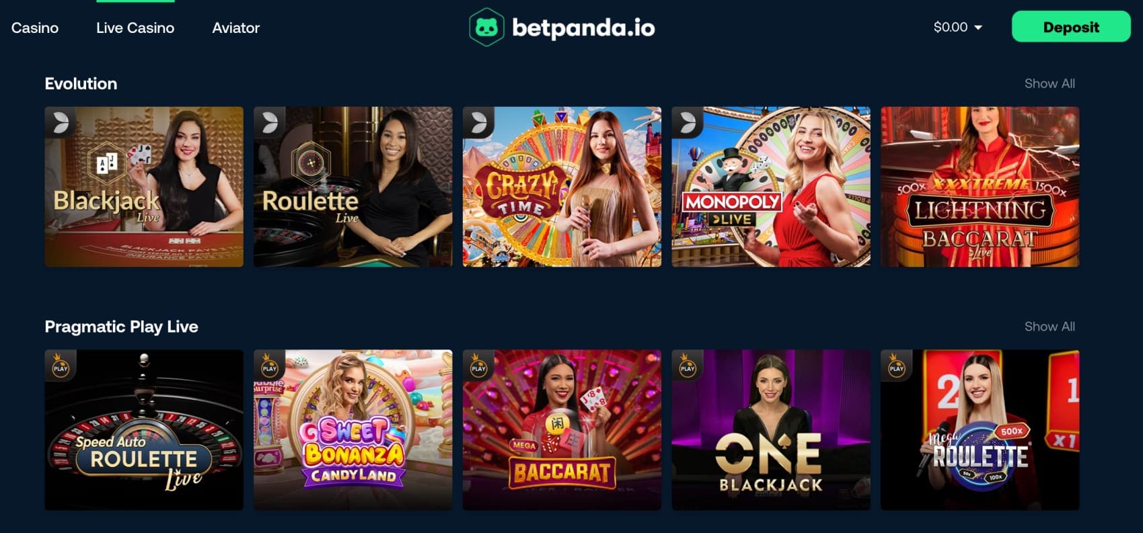
Task: Click the green Deposit button
Action: coord(1071,27)
